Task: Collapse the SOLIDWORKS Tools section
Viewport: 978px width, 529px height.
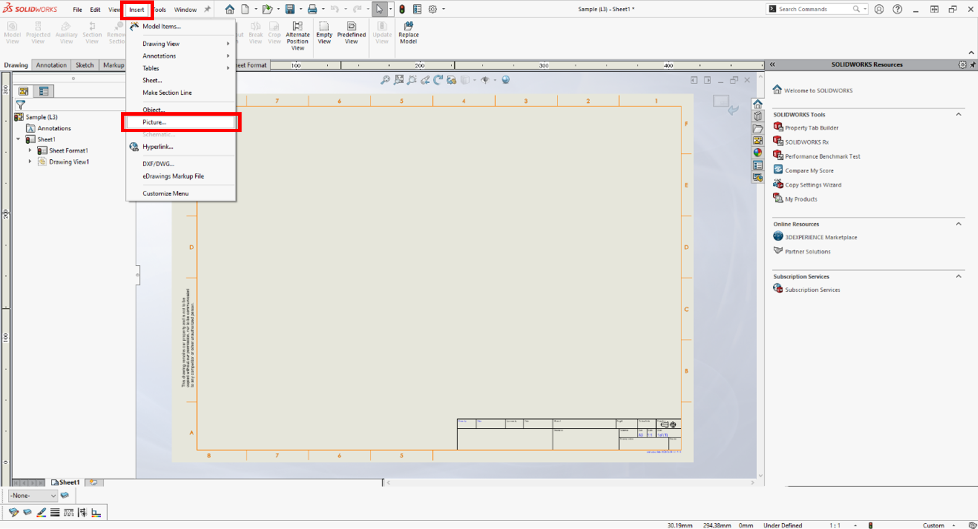Action: (x=958, y=114)
